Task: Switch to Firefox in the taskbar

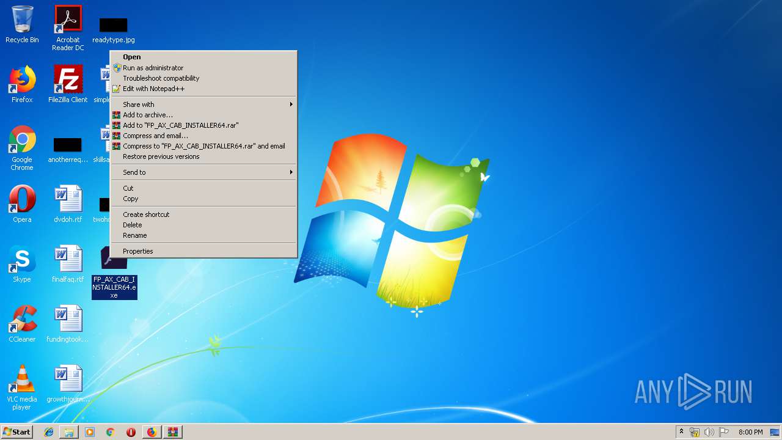Action: (152, 432)
